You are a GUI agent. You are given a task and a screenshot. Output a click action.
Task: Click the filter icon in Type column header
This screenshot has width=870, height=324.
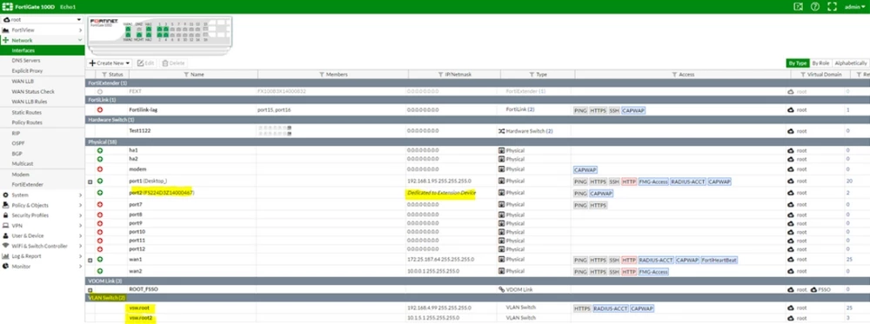[532, 74]
